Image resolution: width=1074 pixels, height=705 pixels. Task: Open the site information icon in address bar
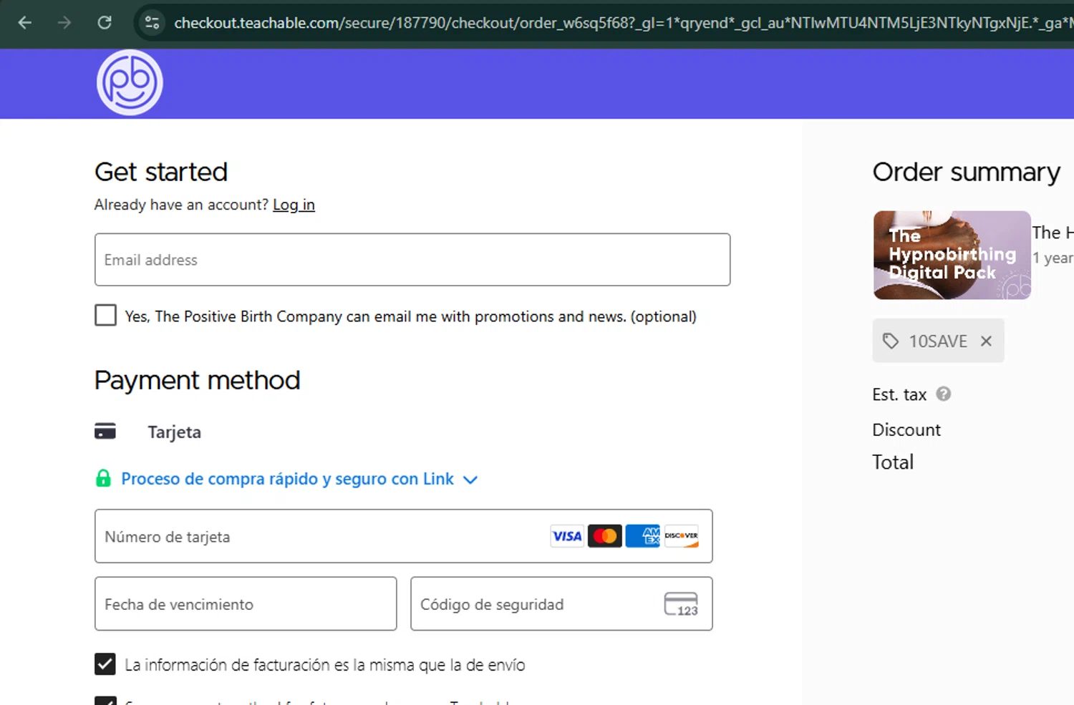tap(152, 23)
